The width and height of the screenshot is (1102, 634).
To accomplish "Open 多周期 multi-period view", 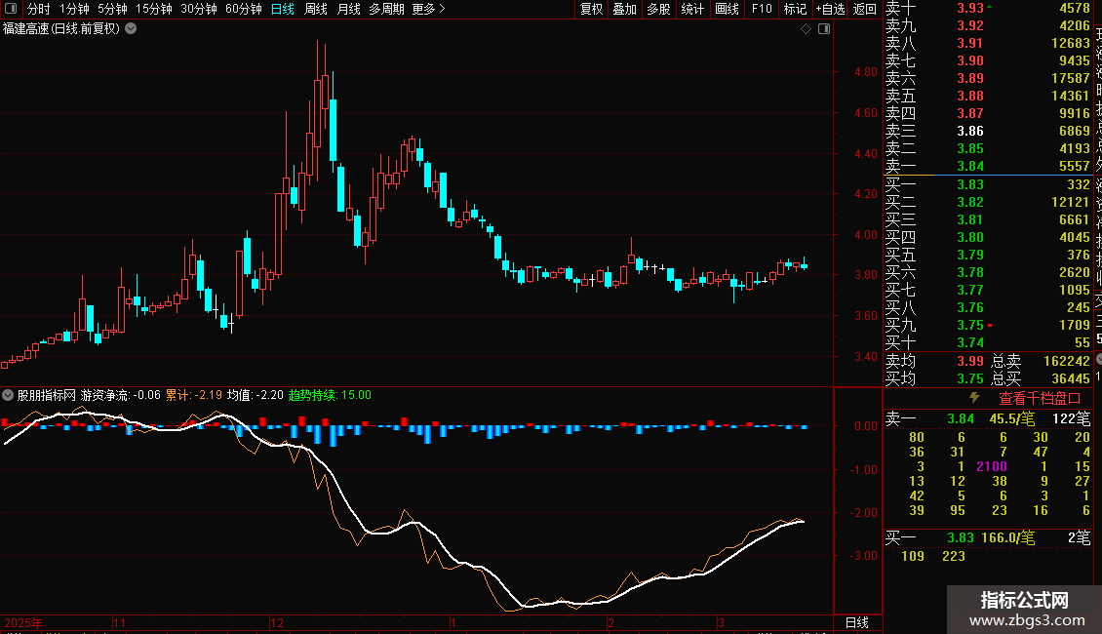I will point(386,9).
